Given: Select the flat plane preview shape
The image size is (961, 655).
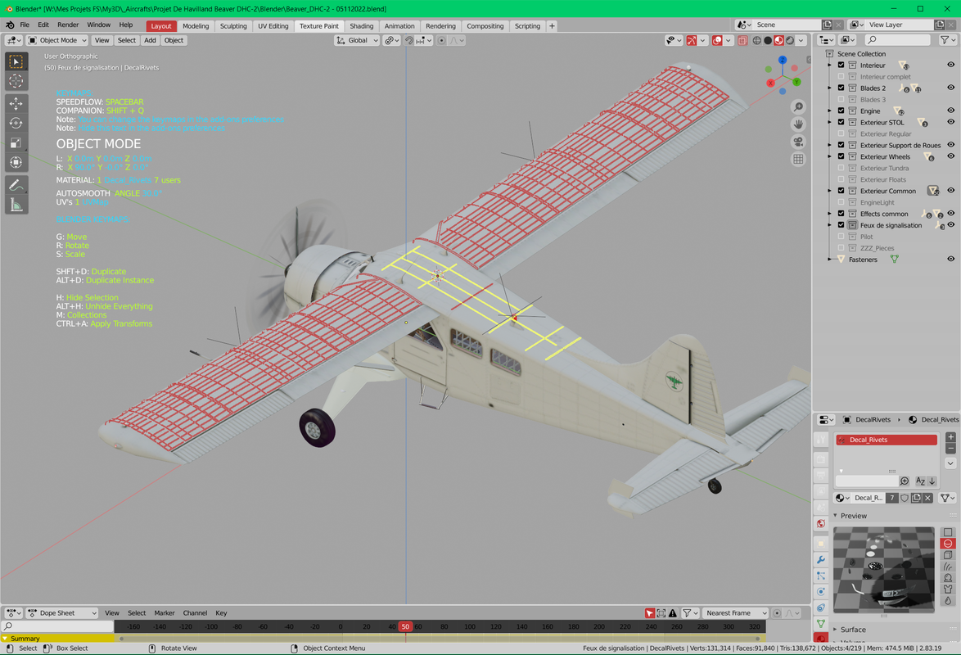Looking at the screenshot, I should point(948,532).
